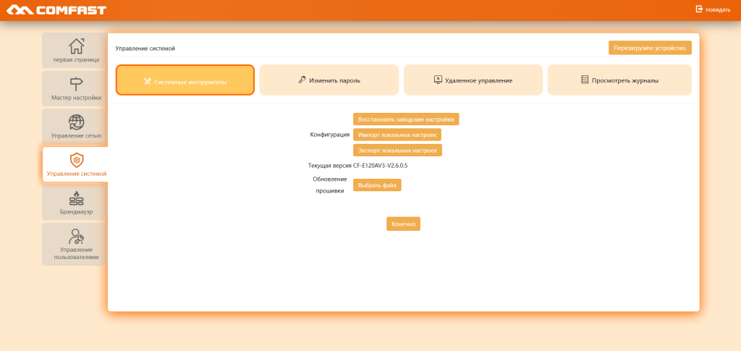Click the log list icon in Просмотреть журналы
The width and height of the screenshot is (741, 351).
(x=585, y=80)
